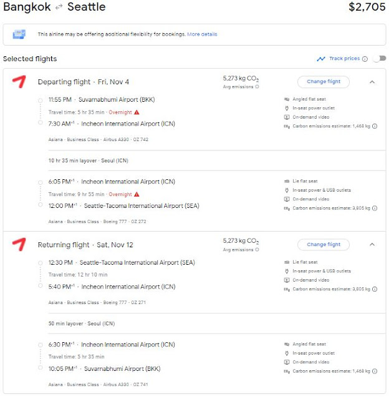Click Change flight for departing flight
Screen dimensions: 389x399
323,82
